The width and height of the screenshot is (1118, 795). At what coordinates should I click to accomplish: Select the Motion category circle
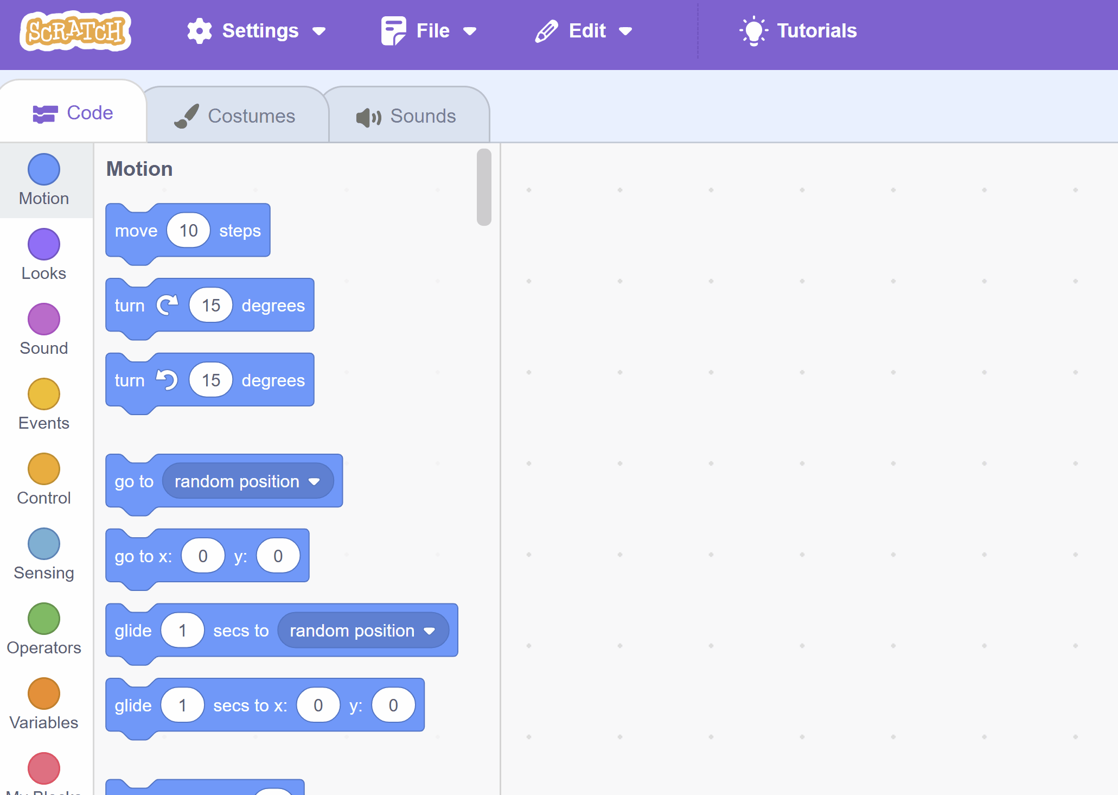(43, 169)
